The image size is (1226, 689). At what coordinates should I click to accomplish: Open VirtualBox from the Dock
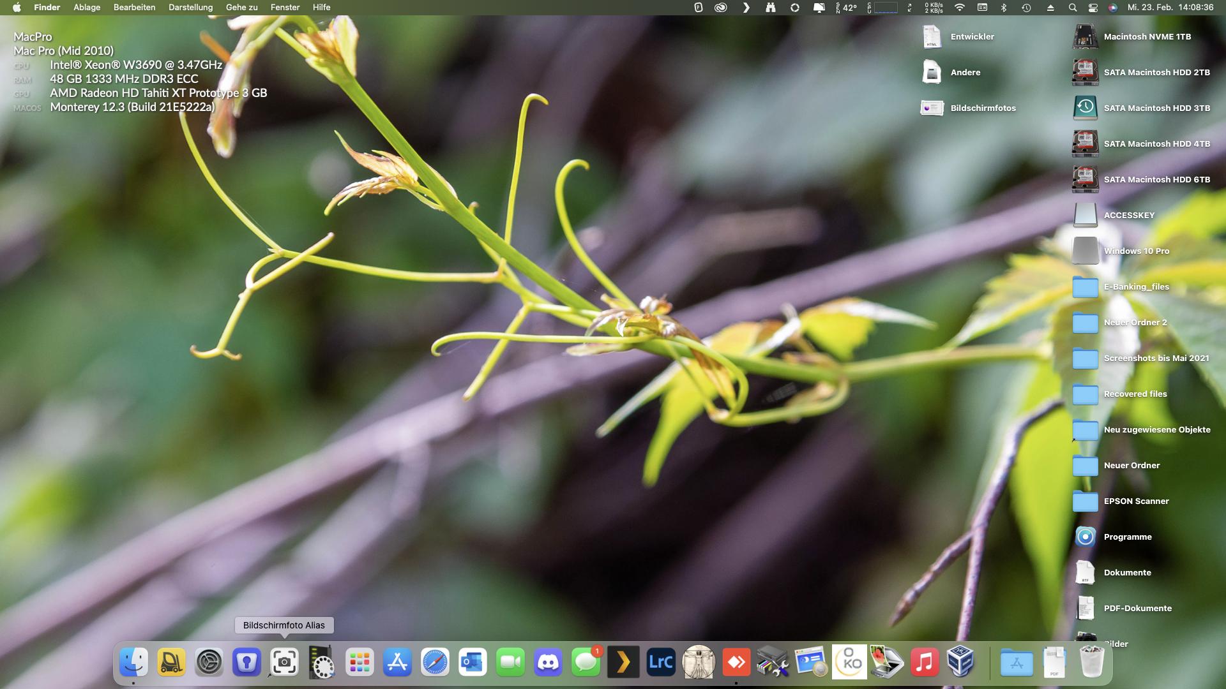[x=960, y=662]
